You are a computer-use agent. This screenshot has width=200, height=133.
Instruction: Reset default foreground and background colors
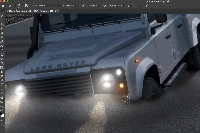(x=1, y=110)
